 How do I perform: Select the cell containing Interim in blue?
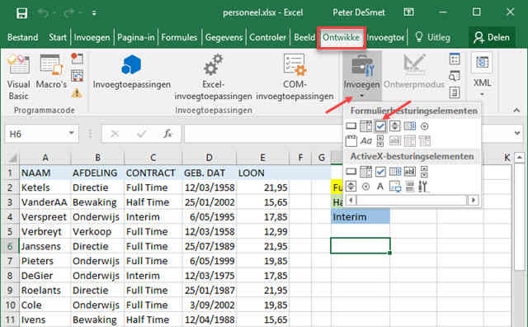coord(361,217)
